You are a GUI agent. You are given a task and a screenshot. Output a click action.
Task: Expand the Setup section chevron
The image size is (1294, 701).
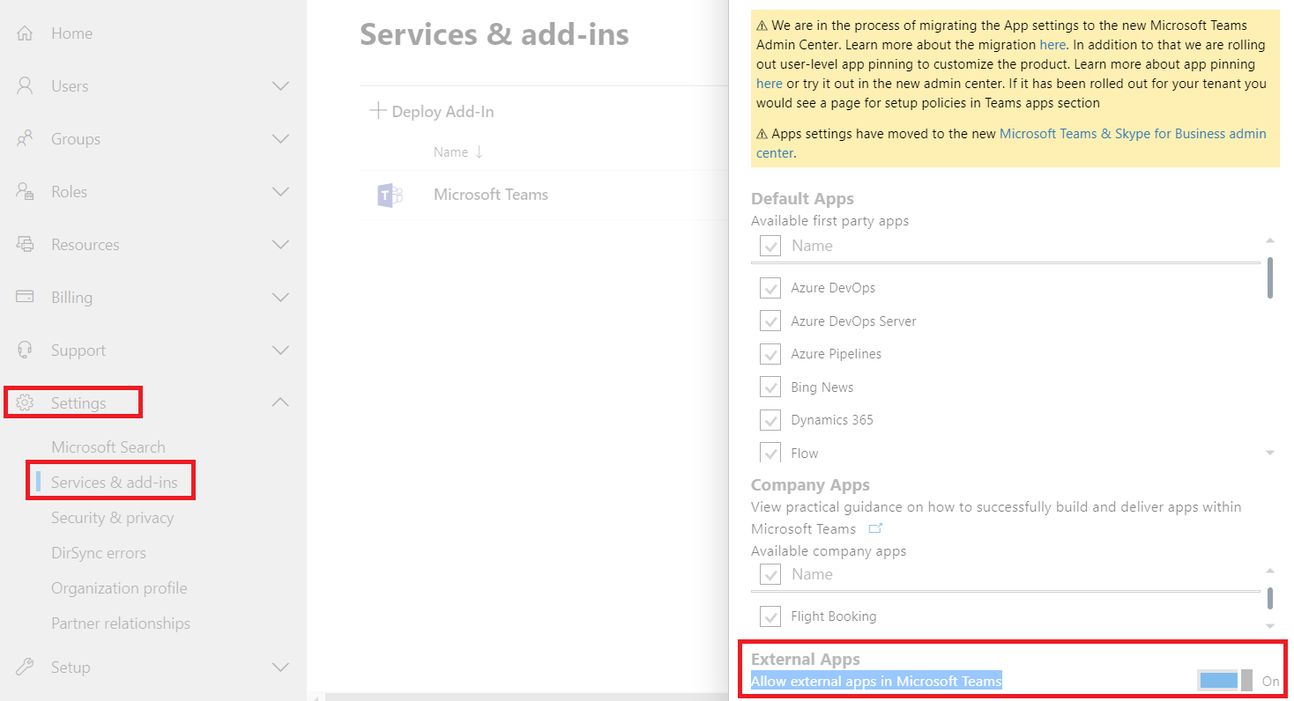coord(280,667)
